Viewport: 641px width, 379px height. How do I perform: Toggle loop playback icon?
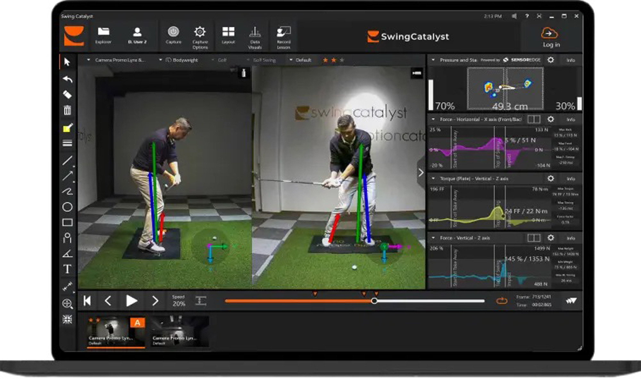[502, 301]
